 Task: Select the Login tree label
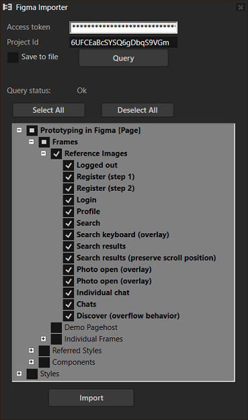[x=87, y=200]
